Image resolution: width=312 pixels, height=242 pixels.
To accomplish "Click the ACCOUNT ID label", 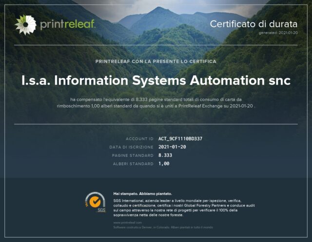I will point(139,139).
